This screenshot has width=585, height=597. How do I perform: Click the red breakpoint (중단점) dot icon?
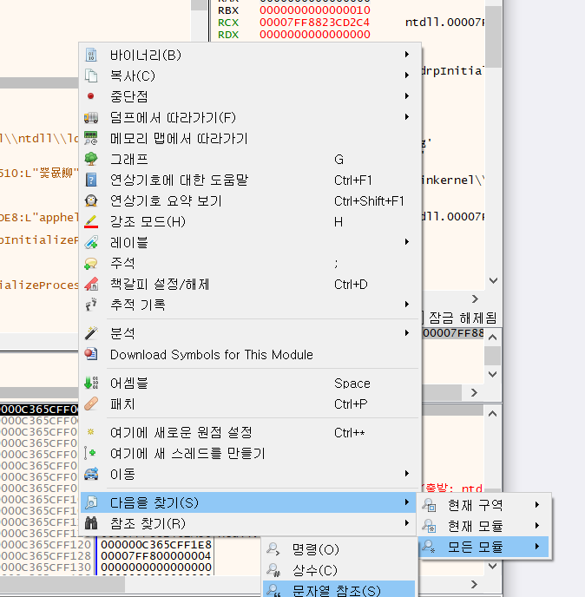pyautogui.click(x=90, y=96)
